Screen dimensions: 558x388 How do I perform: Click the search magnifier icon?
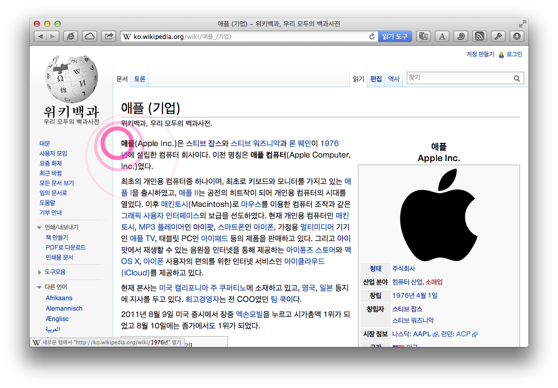517,78
